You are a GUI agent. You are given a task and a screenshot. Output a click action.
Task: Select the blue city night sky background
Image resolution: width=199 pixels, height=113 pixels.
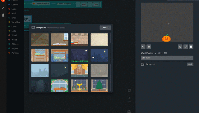point(99,55)
